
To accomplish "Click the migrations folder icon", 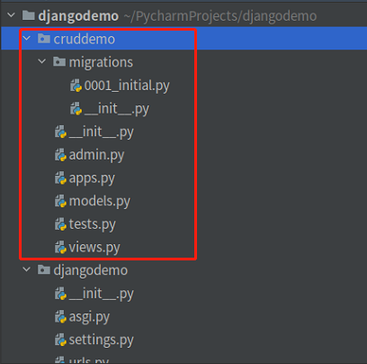I will (x=59, y=61).
